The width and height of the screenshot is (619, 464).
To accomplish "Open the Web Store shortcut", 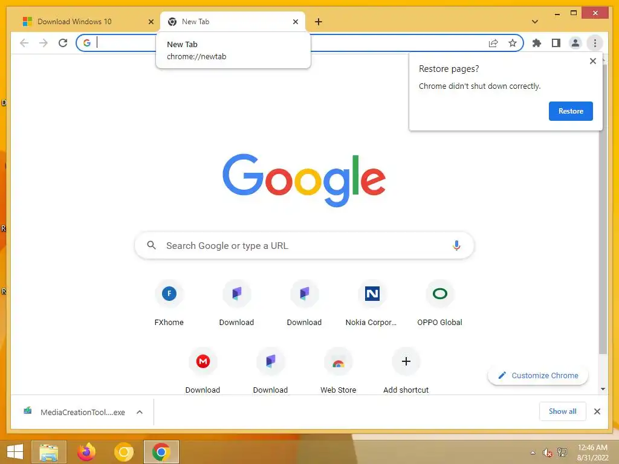I will click(x=339, y=370).
